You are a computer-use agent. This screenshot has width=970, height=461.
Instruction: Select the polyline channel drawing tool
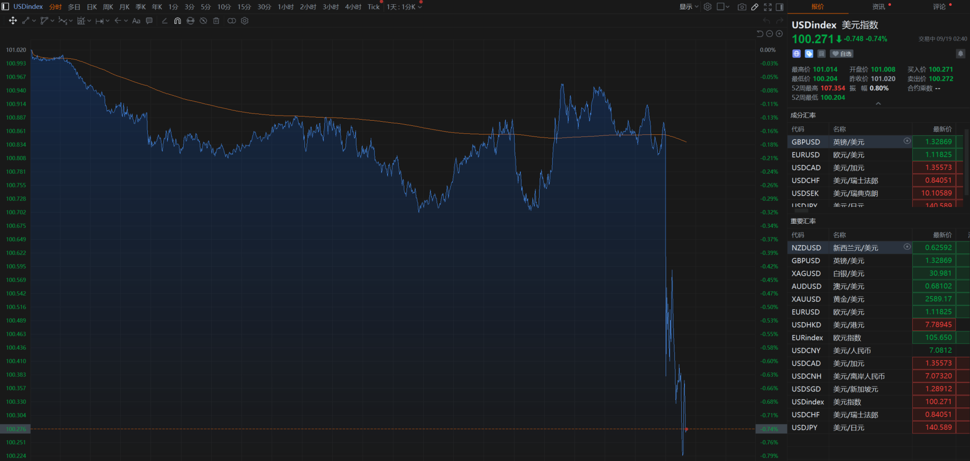click(44, 21)
